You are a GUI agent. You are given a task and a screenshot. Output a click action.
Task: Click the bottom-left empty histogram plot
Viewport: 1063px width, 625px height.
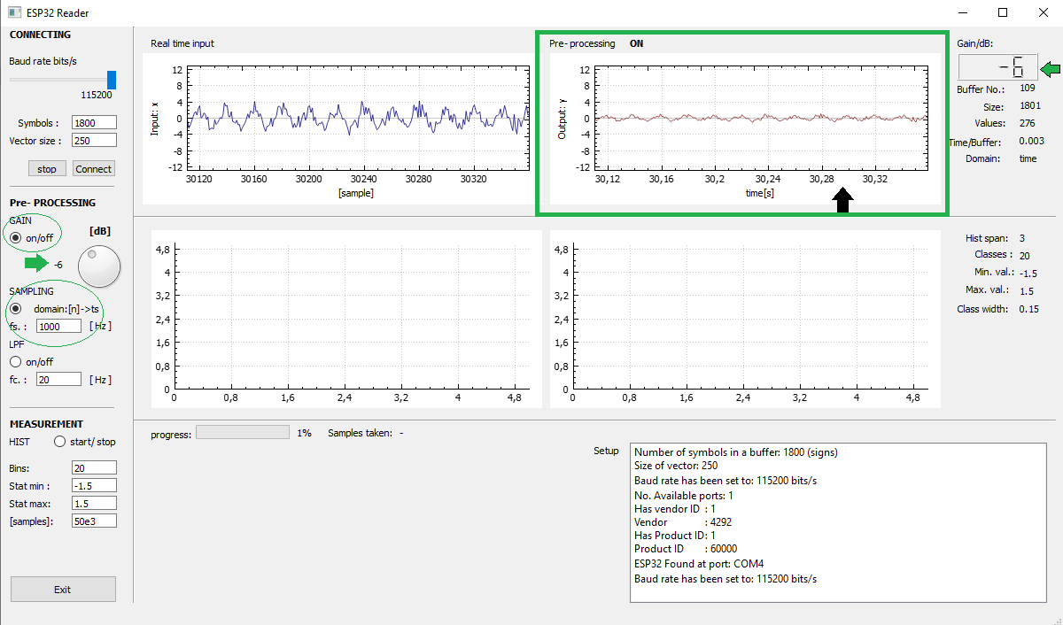click(x=346, y=319)
